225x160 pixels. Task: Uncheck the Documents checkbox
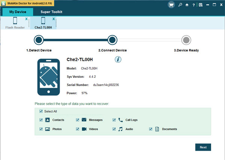click(x=150, y=129)
